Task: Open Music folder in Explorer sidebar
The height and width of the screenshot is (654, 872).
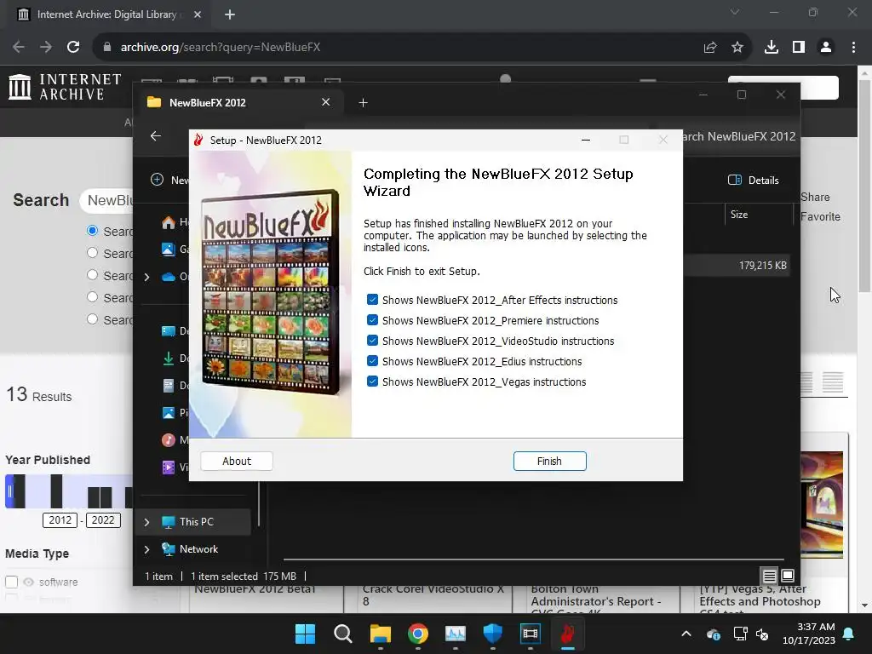Action: (x=169, y=440)
